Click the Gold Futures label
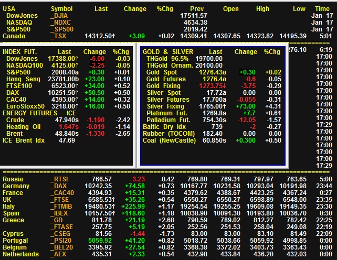 [166, 79]
